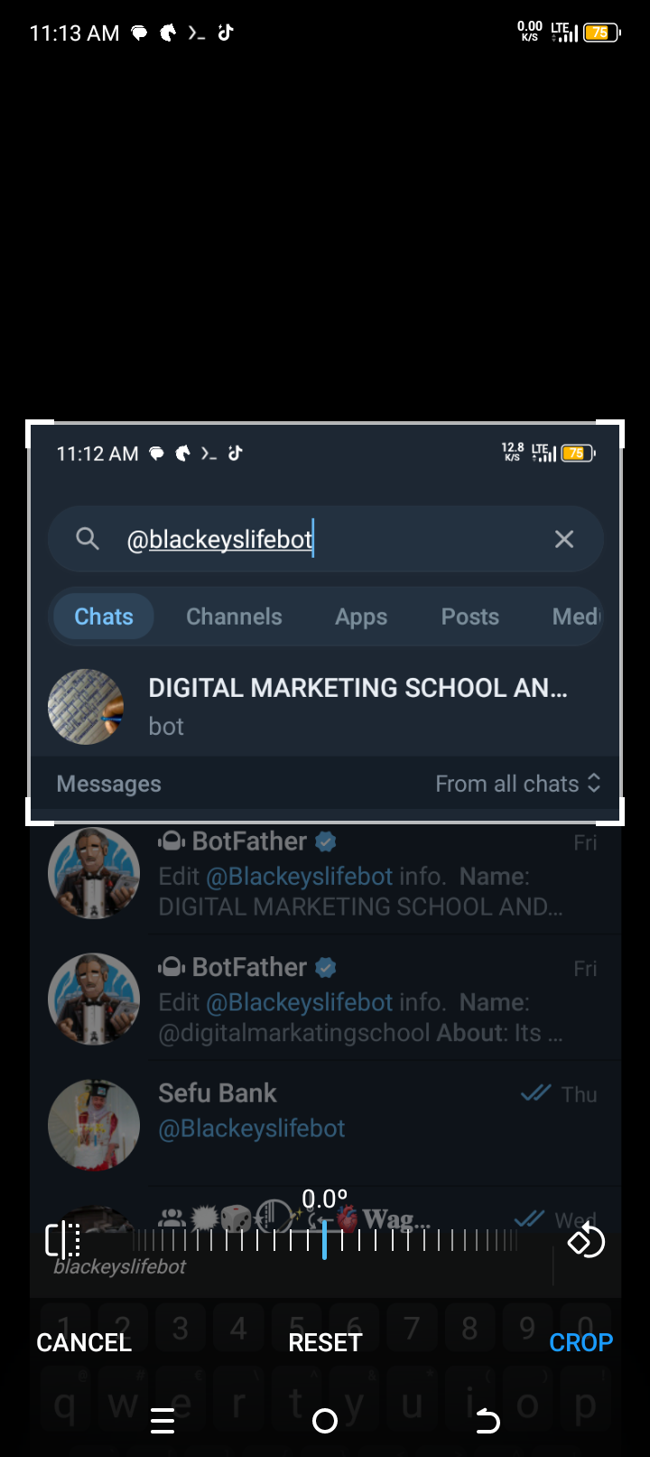The image size is (650, 1457).
Task: Tap Android recent apps menu icon
Action: [x=162, y=1421]
